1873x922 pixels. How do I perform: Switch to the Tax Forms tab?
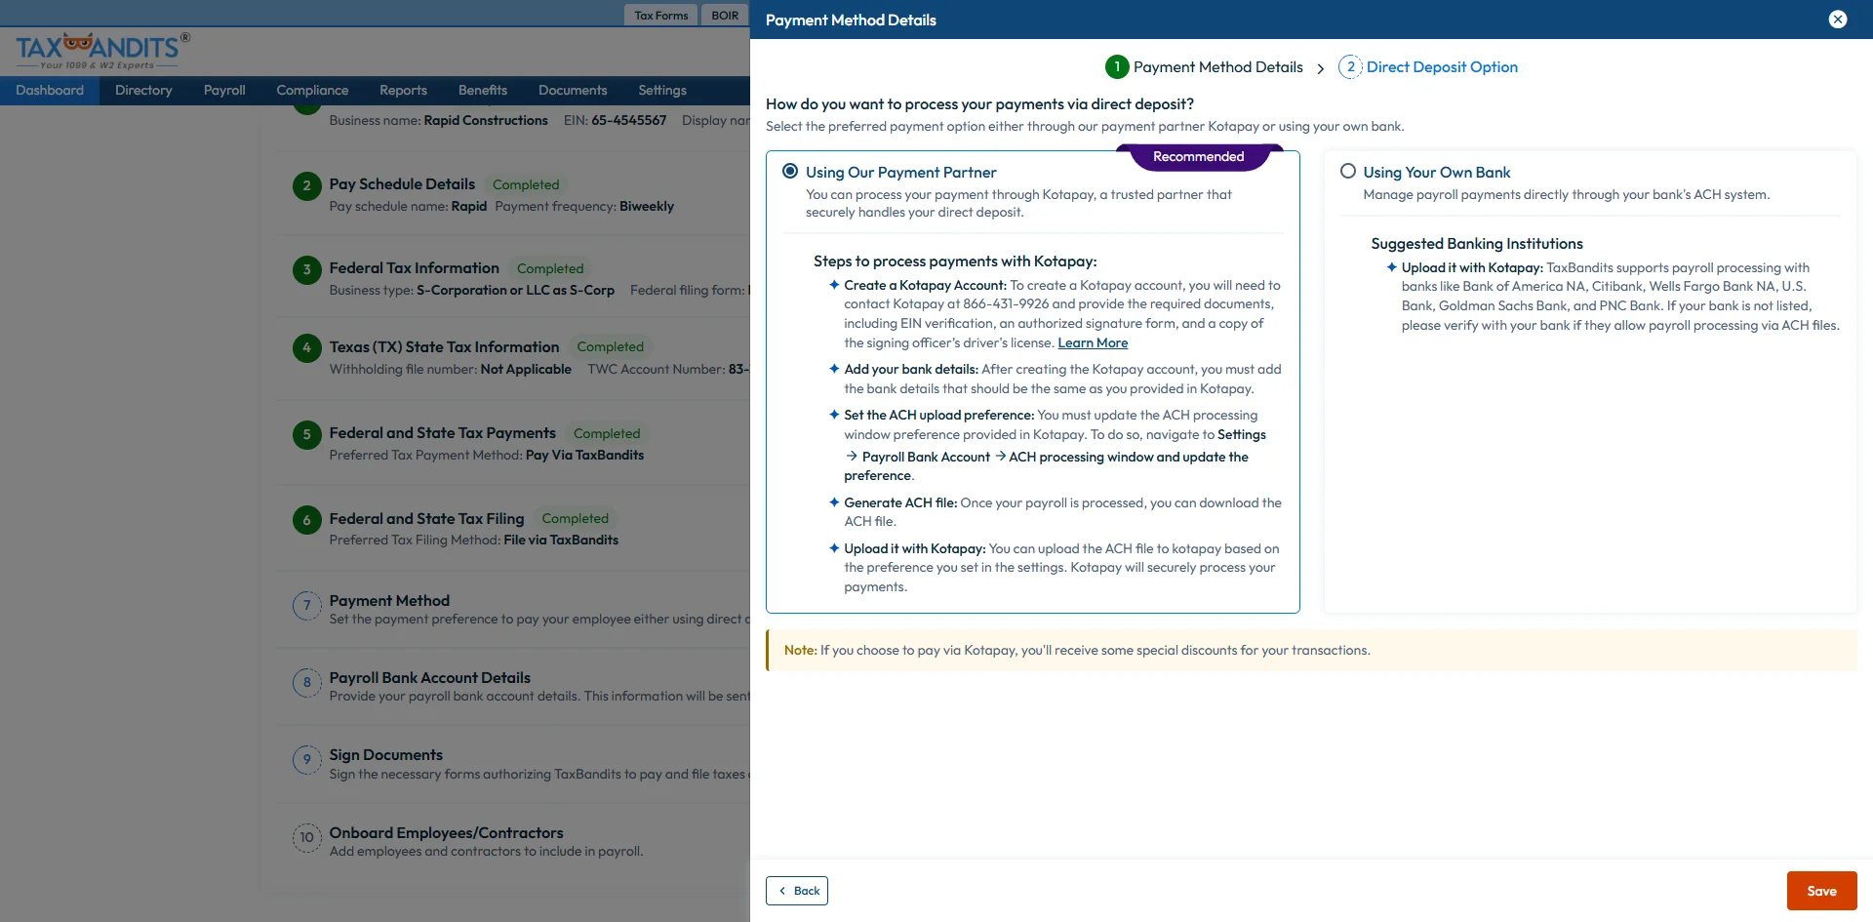coord(660,15)
